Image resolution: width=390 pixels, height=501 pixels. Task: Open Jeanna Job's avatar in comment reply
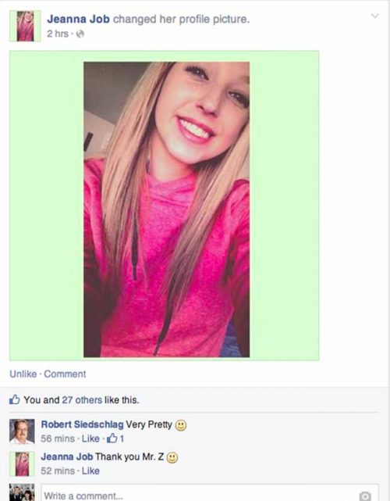point(22,463)
